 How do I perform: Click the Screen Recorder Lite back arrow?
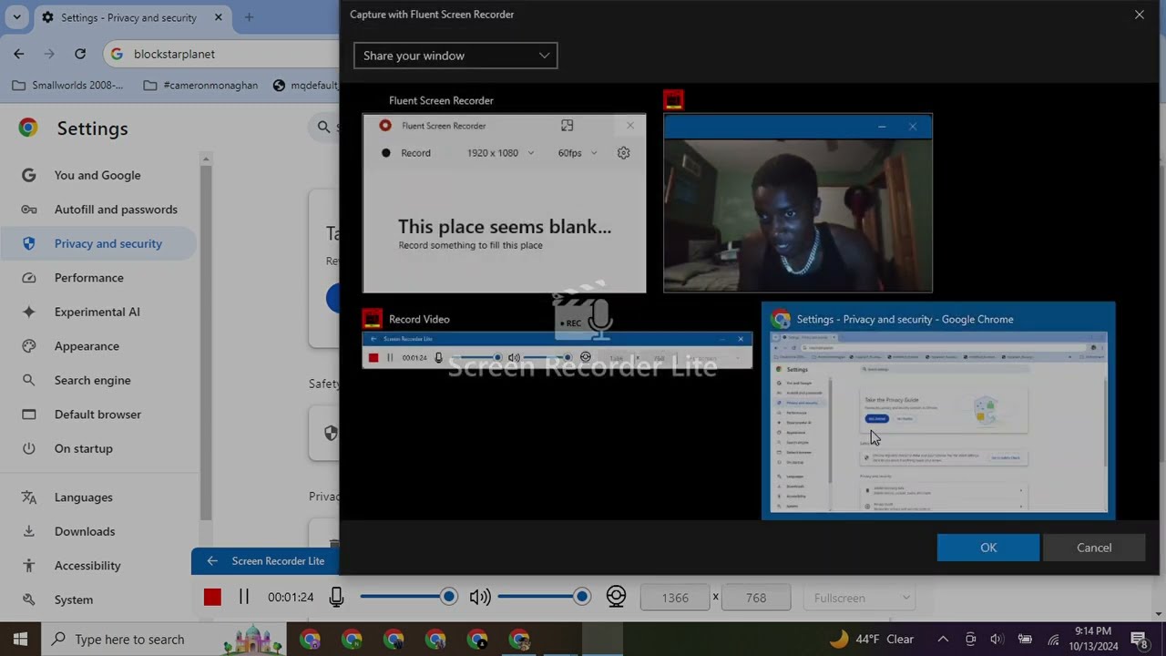pyautogui.click(x=212, y=561)
